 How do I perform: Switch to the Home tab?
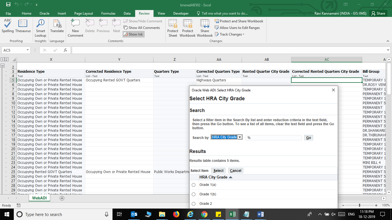click(x=26, y=13)
